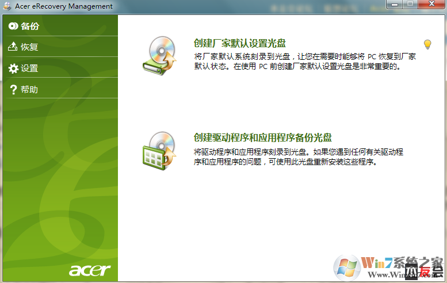Click the Acer eRecovery Management title text

point(64,6)
